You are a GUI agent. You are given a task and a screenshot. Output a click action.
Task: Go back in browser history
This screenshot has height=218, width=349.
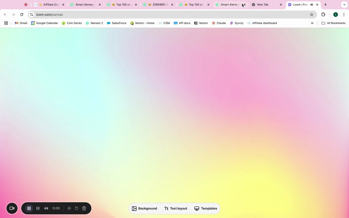coord(5,14)
